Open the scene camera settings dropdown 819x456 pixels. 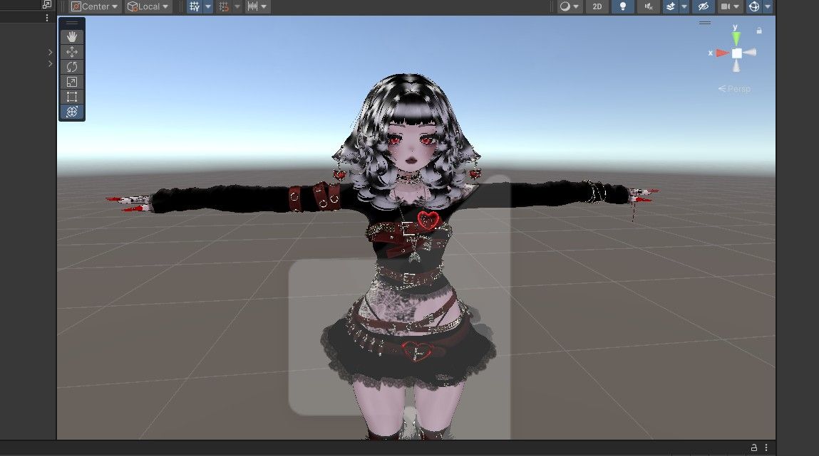coord(730,7)
